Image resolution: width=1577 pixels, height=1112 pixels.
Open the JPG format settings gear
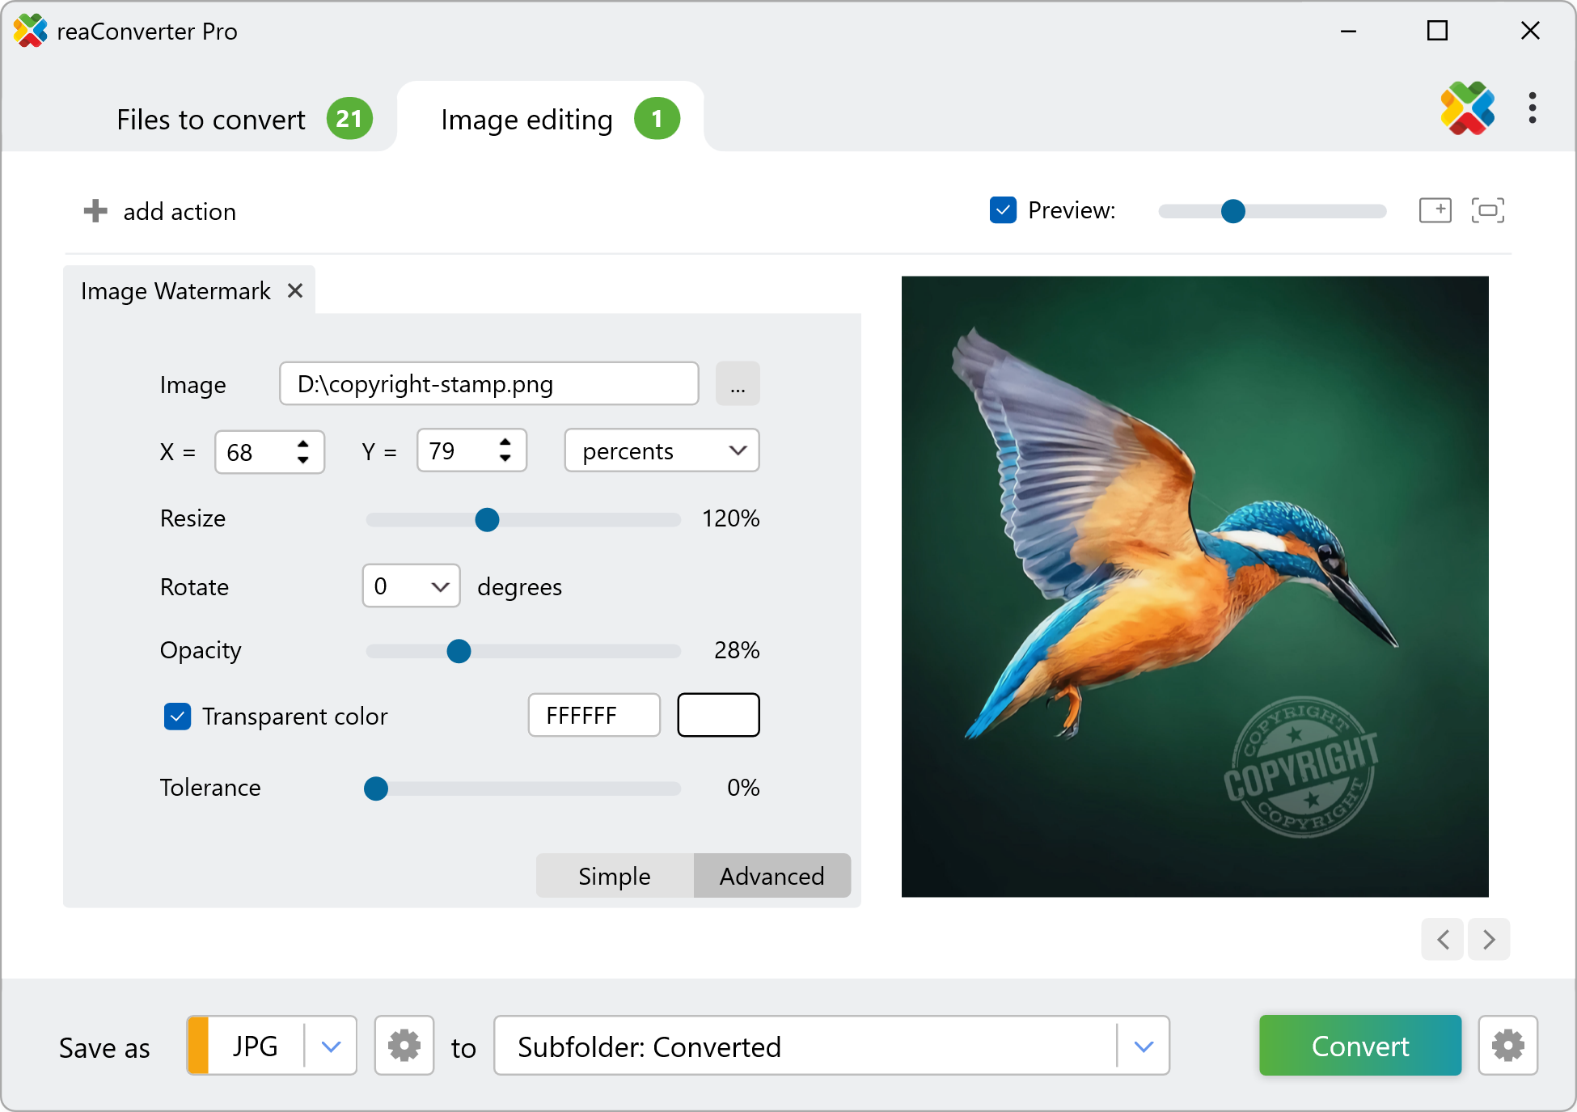pos(404,1046)
